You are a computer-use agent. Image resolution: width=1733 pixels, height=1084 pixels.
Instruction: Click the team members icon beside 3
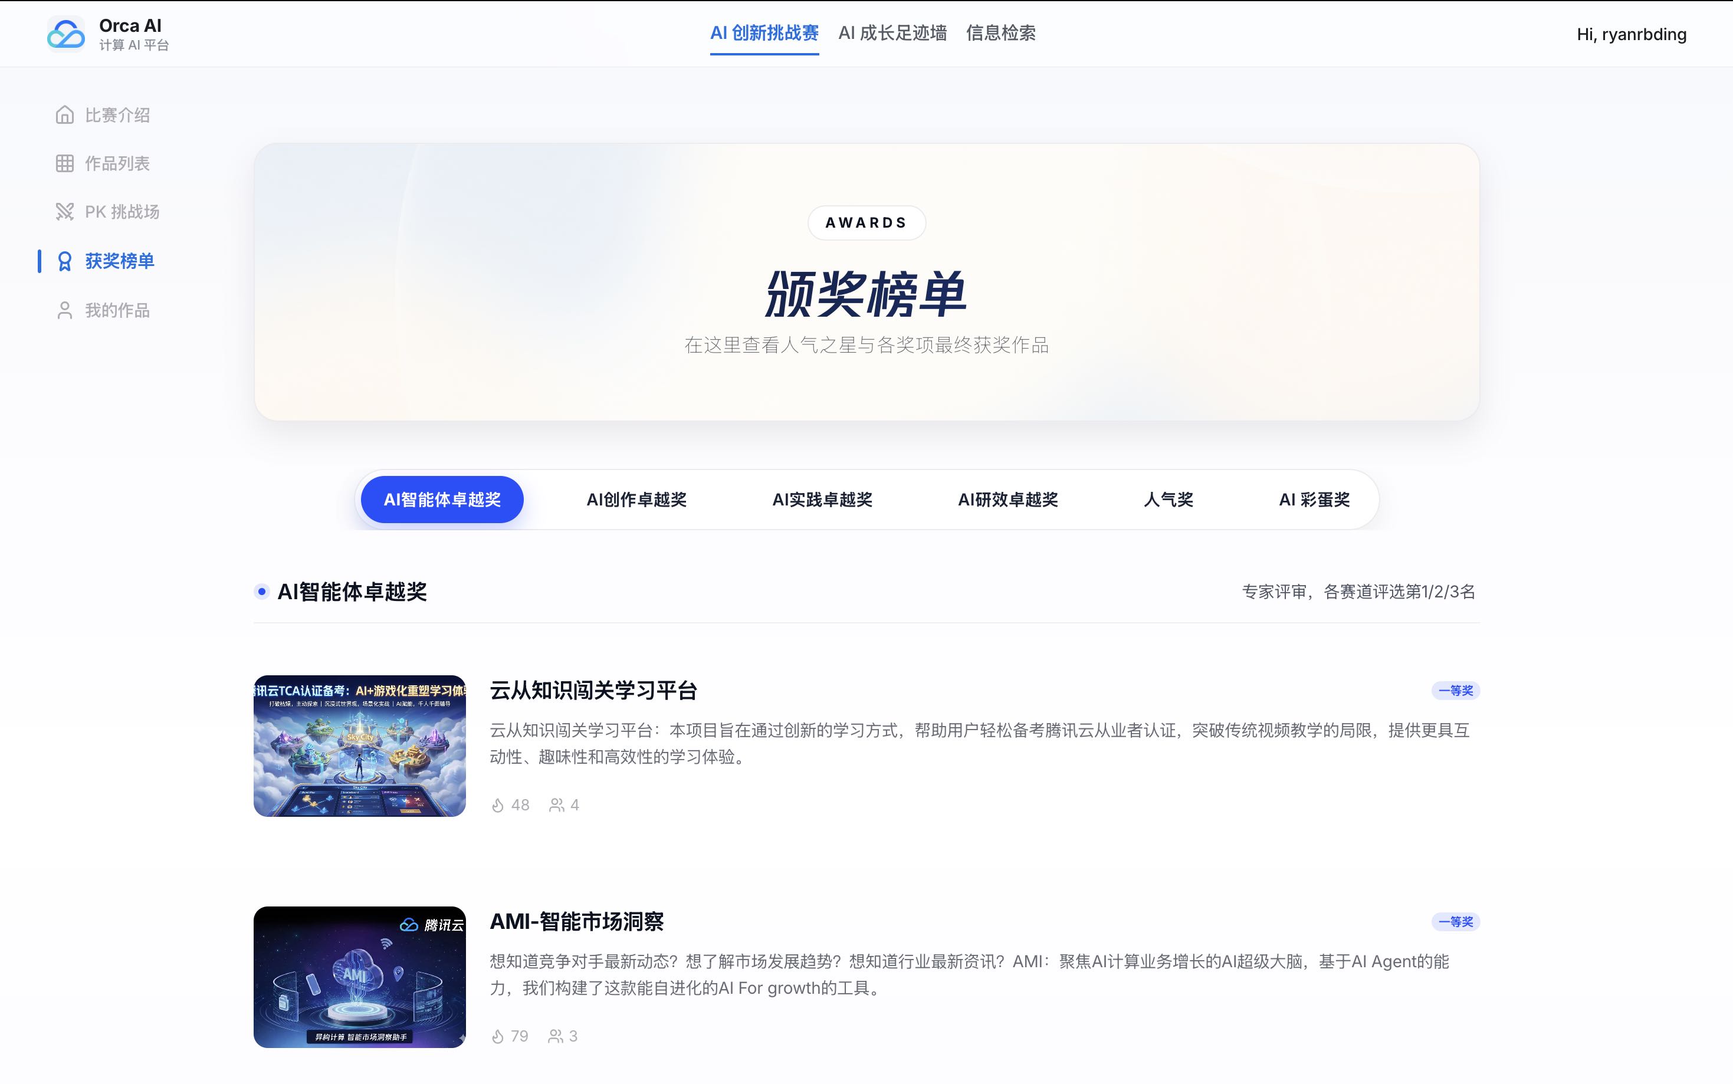[555, 1036]
